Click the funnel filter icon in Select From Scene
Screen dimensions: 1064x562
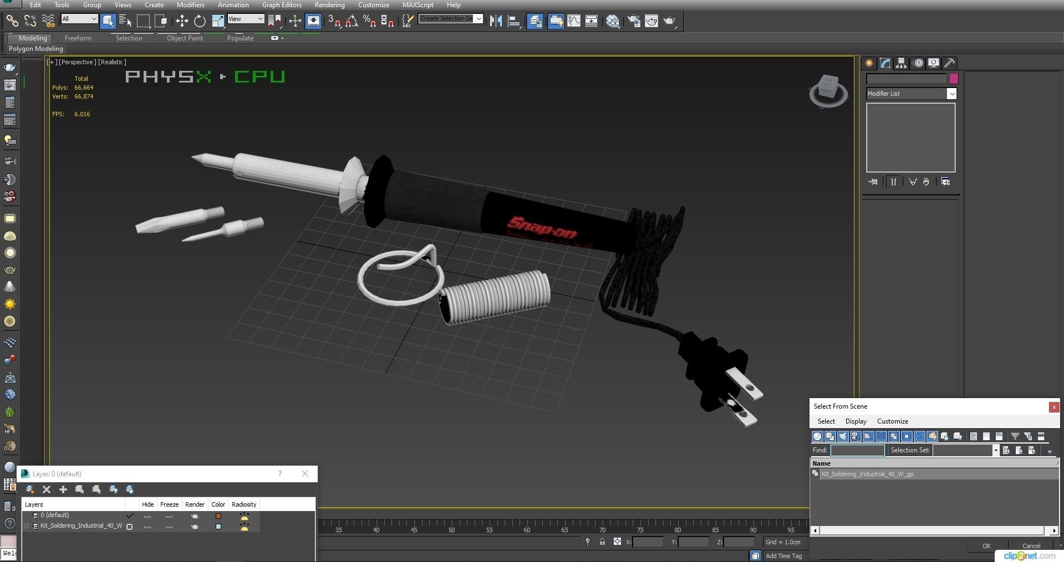(1015, 436)
